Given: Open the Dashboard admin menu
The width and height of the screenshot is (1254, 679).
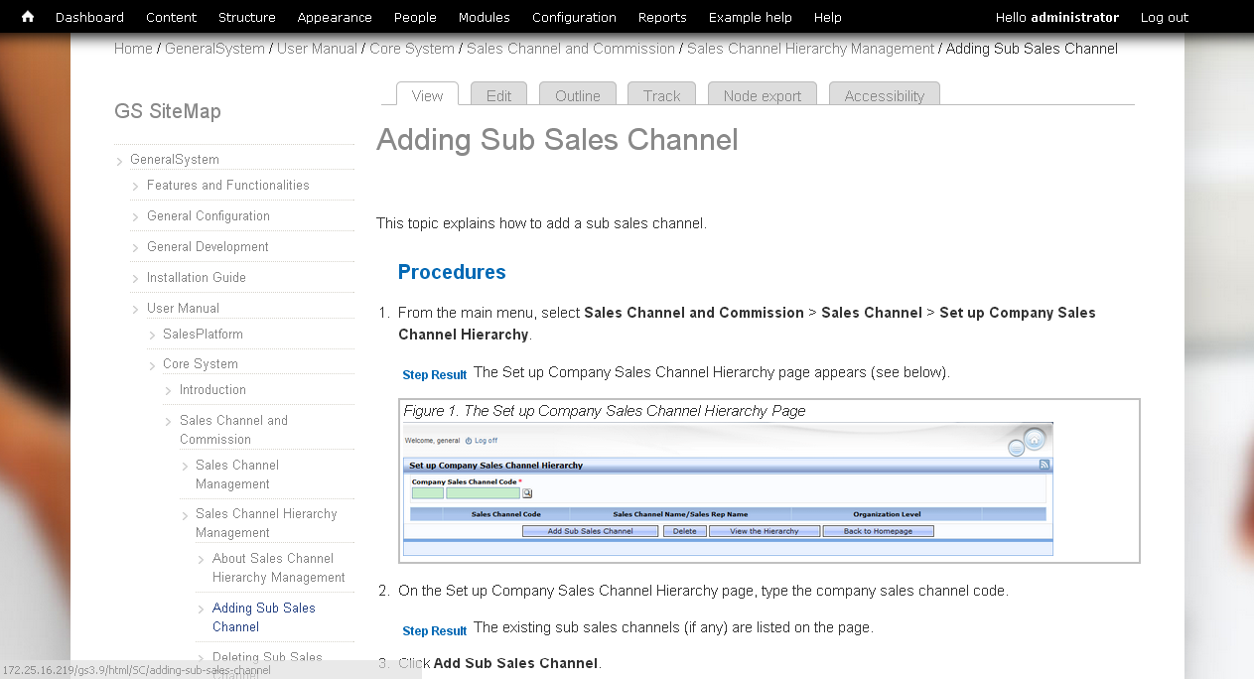Looking at the screenshot, I should click(89, 17).
